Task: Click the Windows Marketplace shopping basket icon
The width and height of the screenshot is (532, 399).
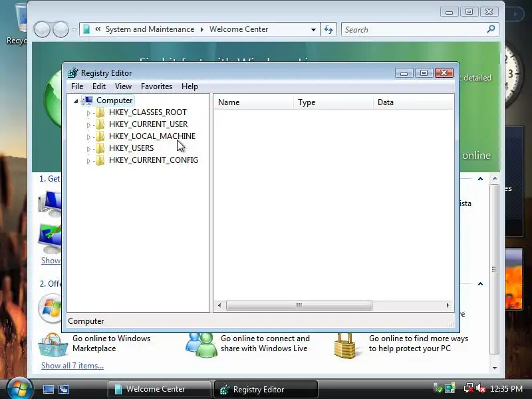Action: (x=53, y=345)
